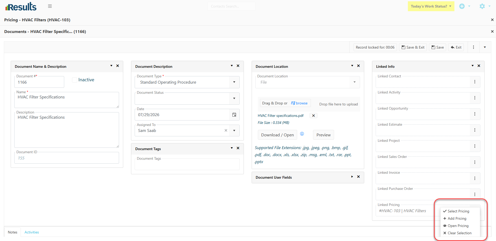
Task: Close the Document User Fields panel
Action: (358, 177)
